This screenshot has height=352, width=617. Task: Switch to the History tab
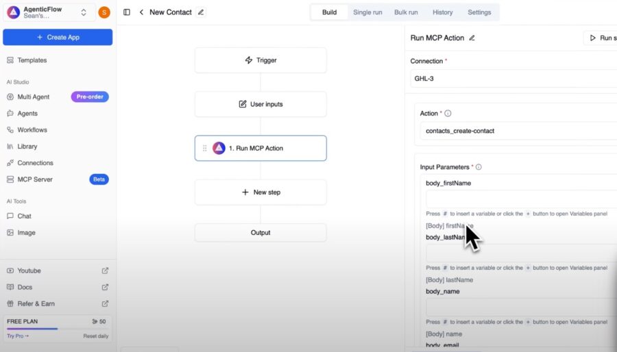click(443, 12)
